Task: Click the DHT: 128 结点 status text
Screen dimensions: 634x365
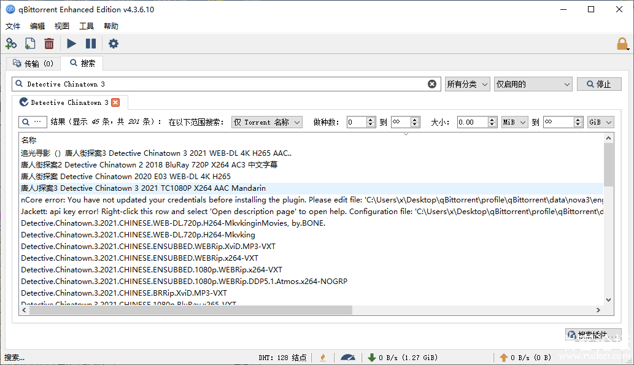Action: click(x=282, y=358)
